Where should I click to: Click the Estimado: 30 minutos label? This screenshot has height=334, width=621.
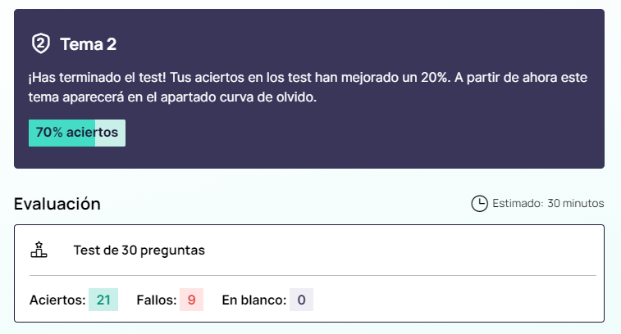pyautogui.click(x=548, y=203)
